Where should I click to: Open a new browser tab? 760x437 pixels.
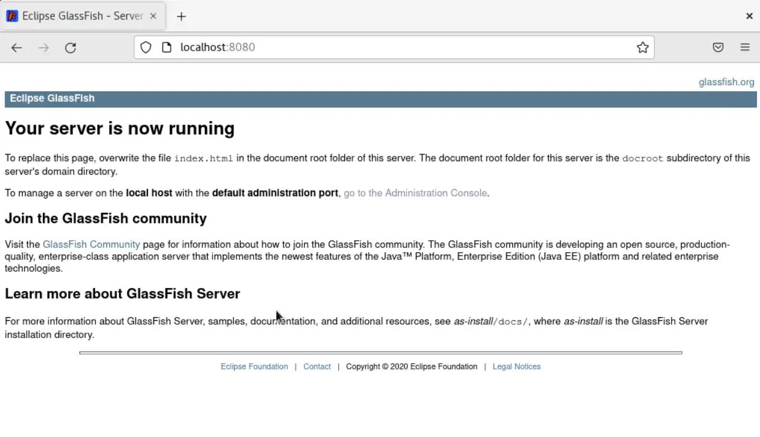click(x=181, y=16)
